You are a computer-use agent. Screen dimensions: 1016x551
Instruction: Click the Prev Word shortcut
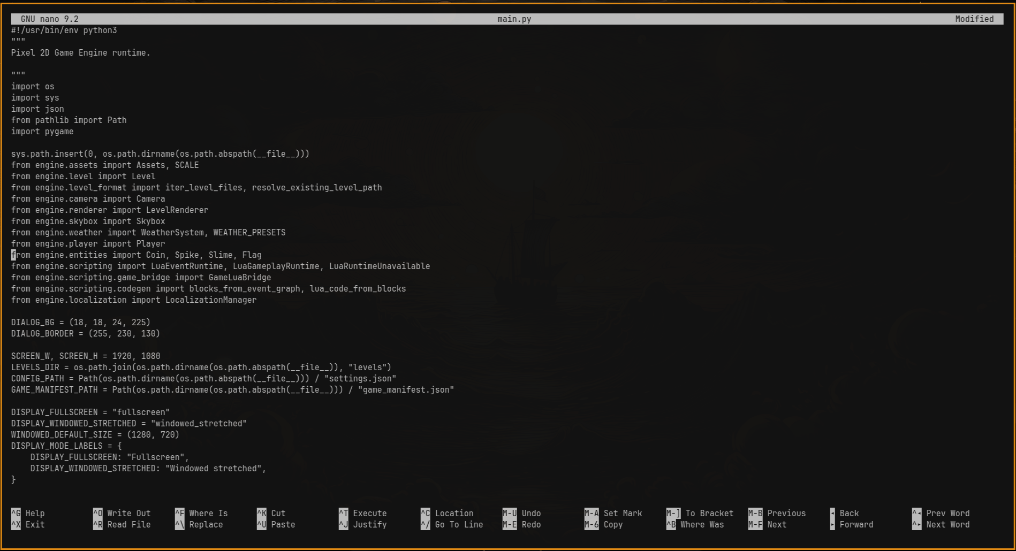941,513
